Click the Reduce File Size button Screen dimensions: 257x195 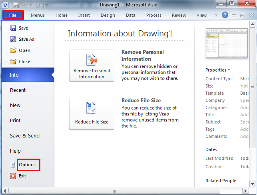tap(92, 114)
